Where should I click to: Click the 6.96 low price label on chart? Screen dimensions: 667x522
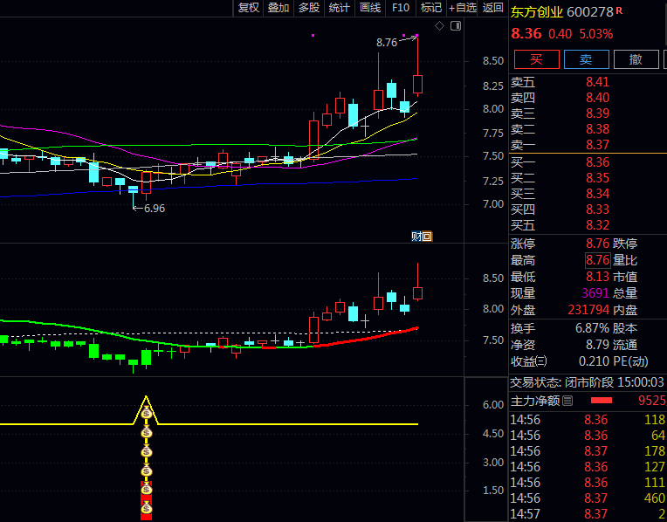(x=154, y=209)
